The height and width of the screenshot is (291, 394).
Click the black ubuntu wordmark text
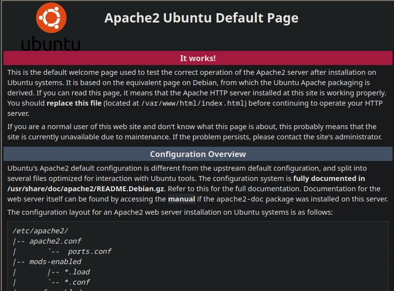point(50,43)
